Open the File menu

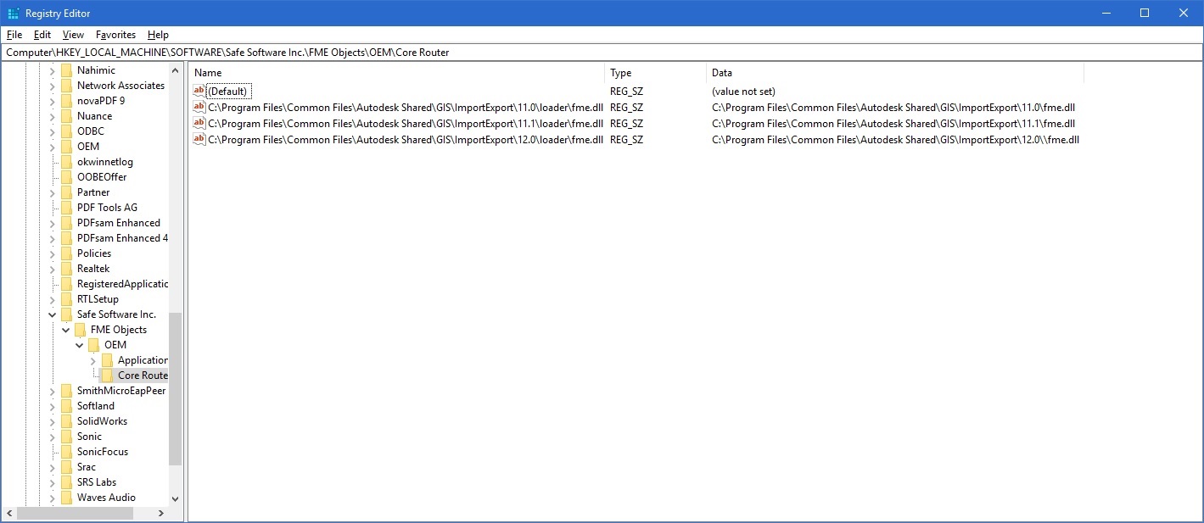pyautogui.click(x=14, y=35)
